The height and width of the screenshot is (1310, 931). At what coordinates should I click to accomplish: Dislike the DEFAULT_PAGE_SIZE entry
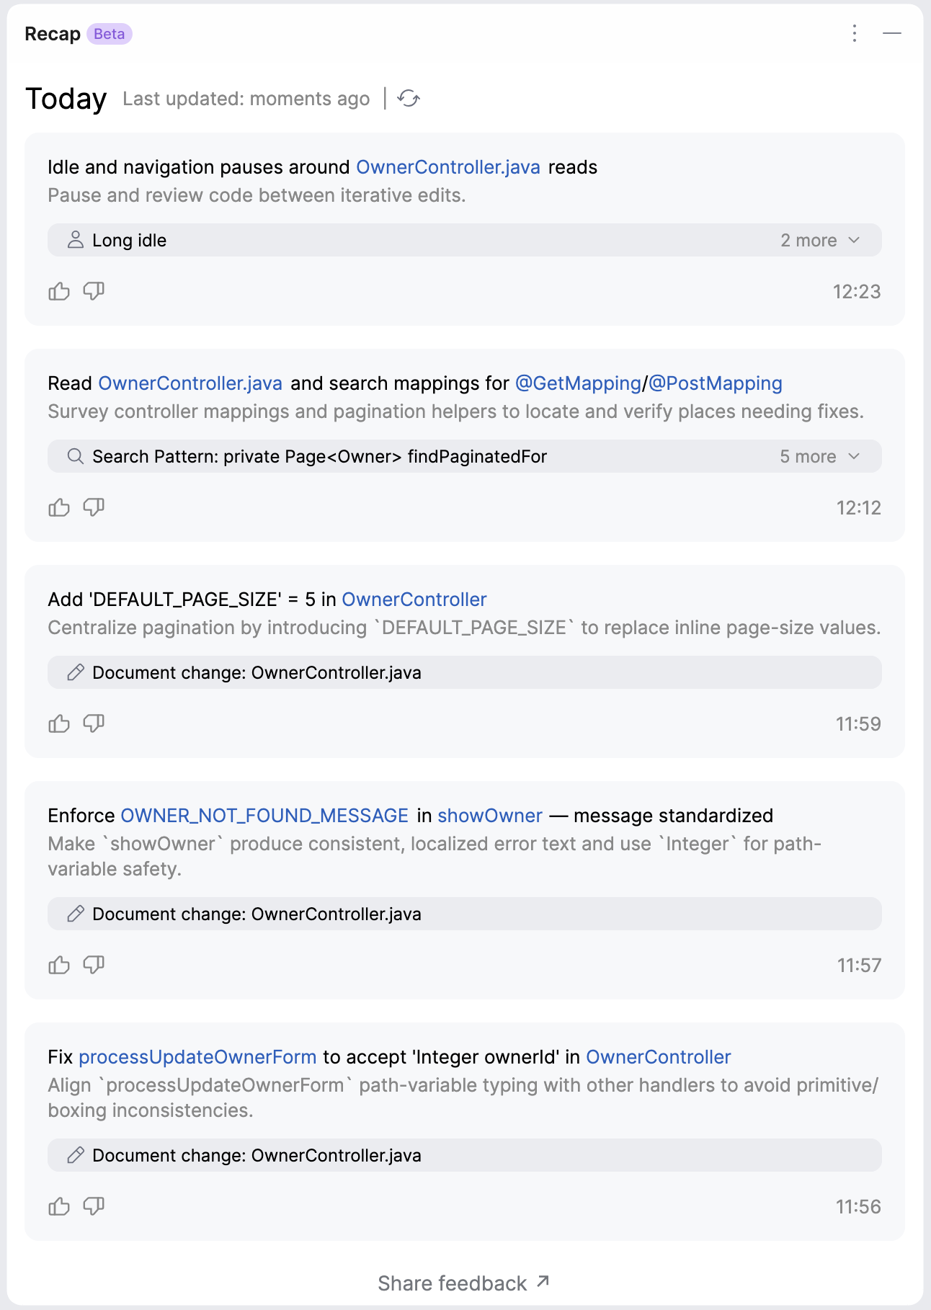(94, 723)
